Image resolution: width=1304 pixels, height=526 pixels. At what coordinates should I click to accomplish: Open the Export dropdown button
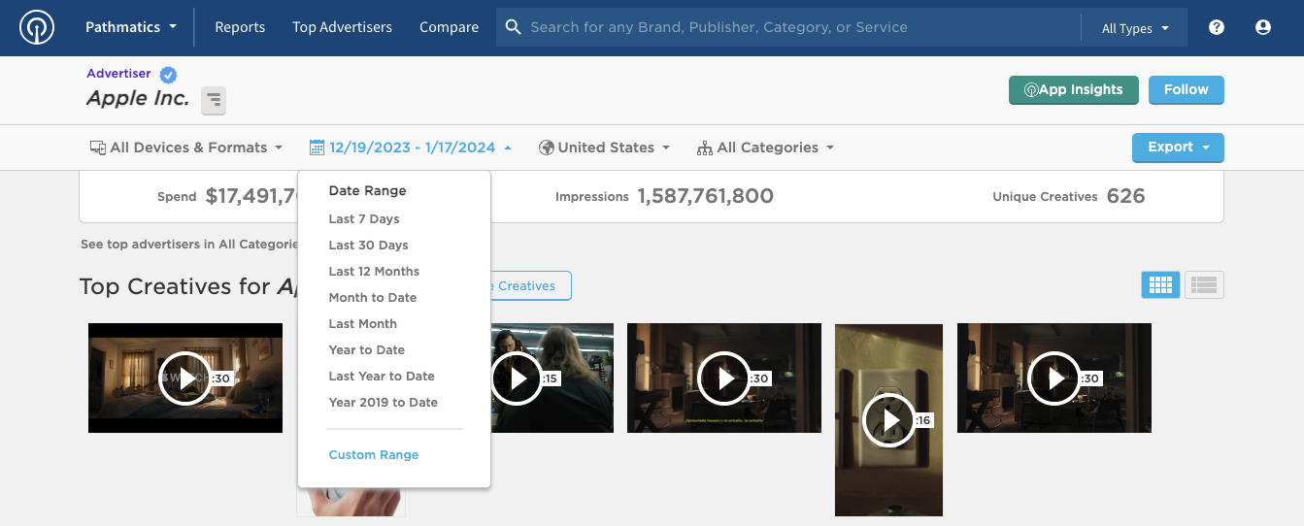(x=1178, y=148)
